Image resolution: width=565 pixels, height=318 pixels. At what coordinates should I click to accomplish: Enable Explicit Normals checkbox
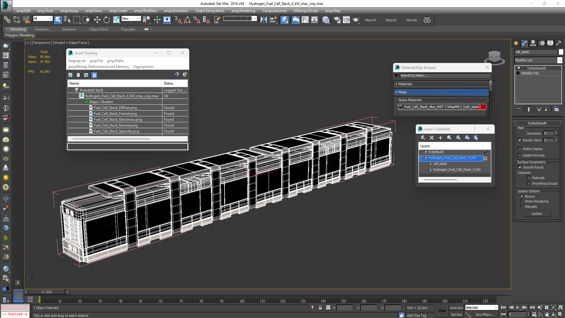click(x=519, y=155)
